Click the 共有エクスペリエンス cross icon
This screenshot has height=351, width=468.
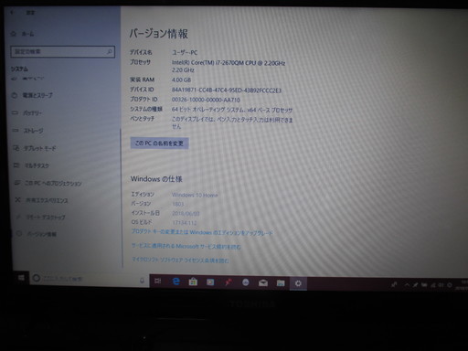pyautogui.click(x=17, y=200)
